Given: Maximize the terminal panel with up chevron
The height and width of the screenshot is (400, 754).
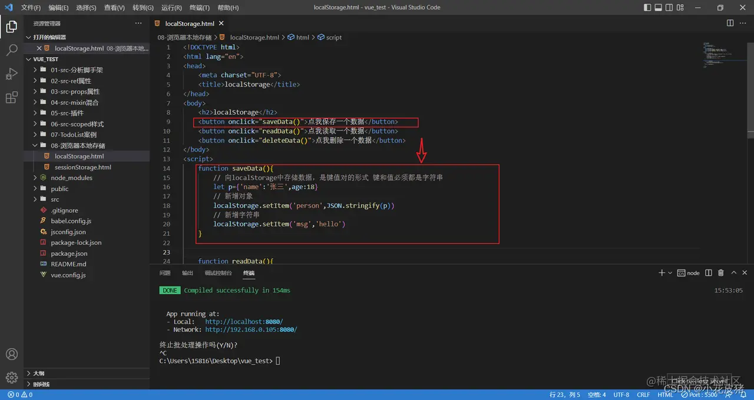Looking at the screenshot, I should [x=734, y=273].
